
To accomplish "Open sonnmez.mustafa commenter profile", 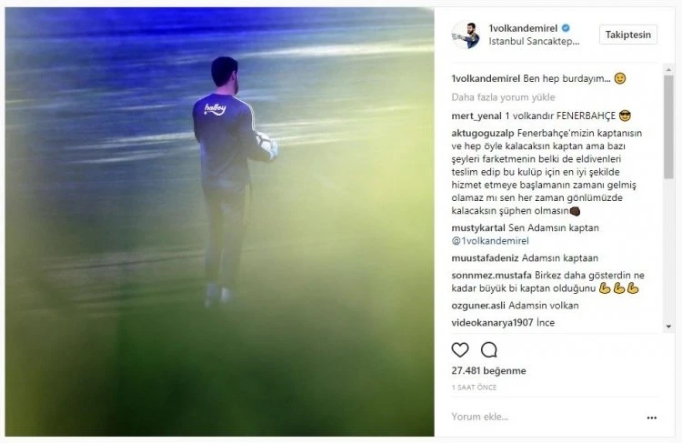I will (491, 275).
